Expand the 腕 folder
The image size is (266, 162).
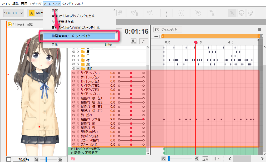pos(78,64)
